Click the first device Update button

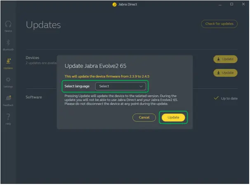click(x=225, y=59)
